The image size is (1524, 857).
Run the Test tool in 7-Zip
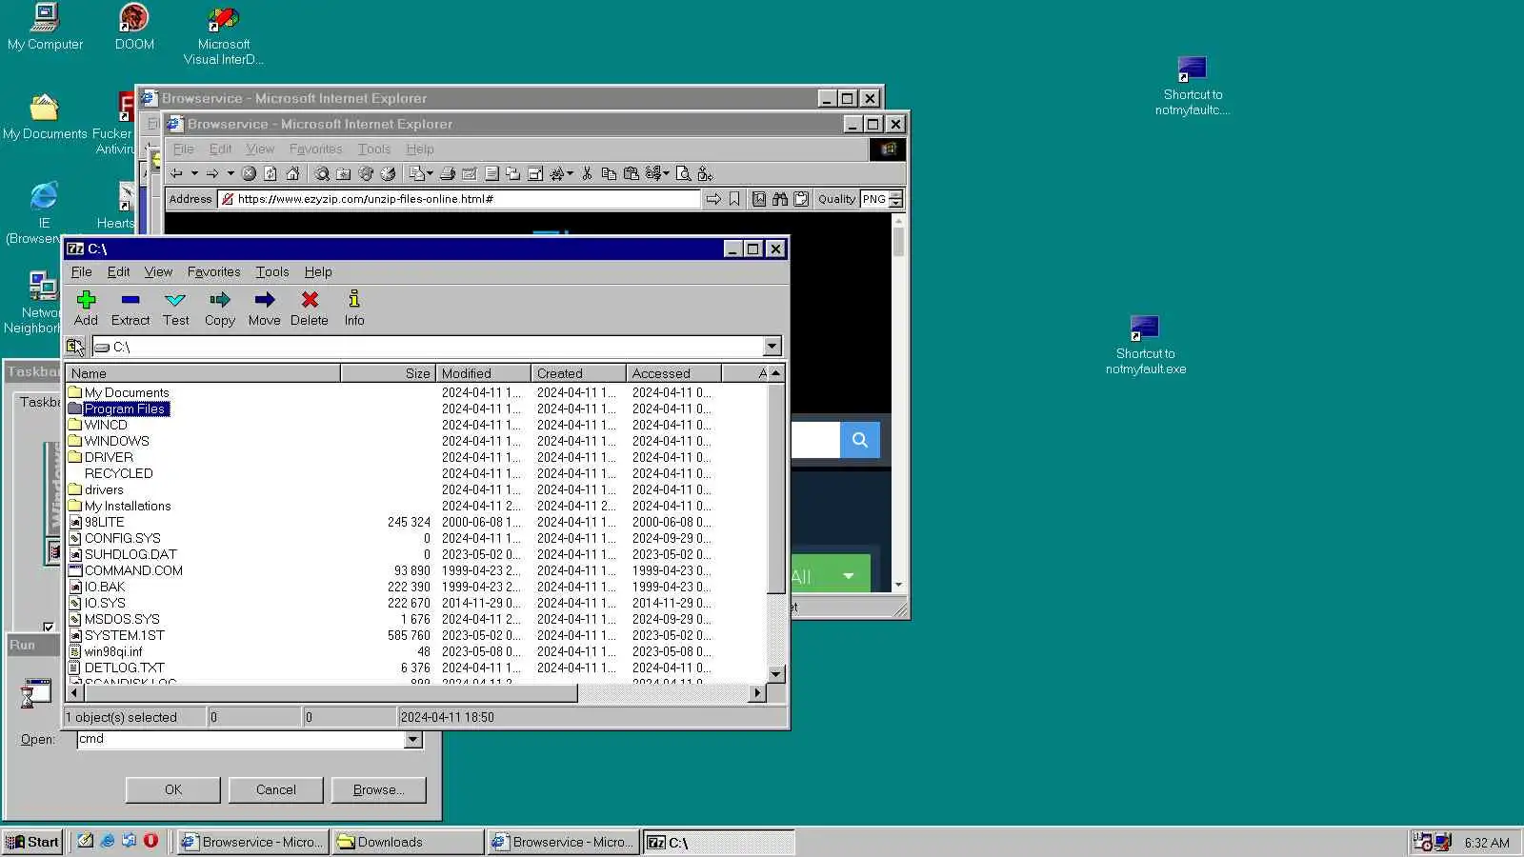click(175, 309)
